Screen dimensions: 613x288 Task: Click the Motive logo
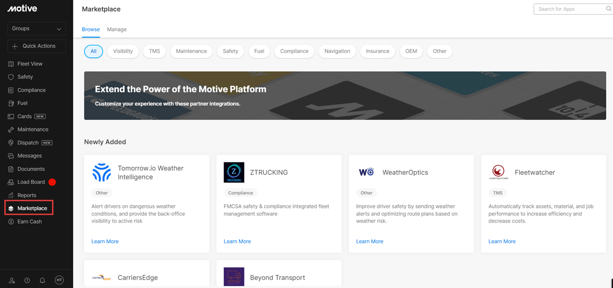coord(22,9)
